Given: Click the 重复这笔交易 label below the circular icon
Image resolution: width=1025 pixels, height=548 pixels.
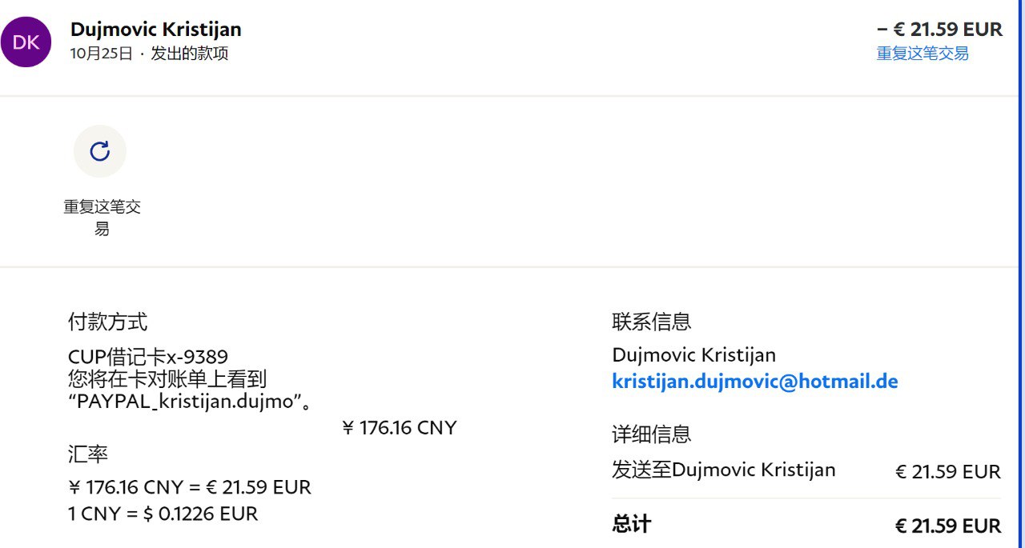Looking at the screenshot, I should click(102, 218).
